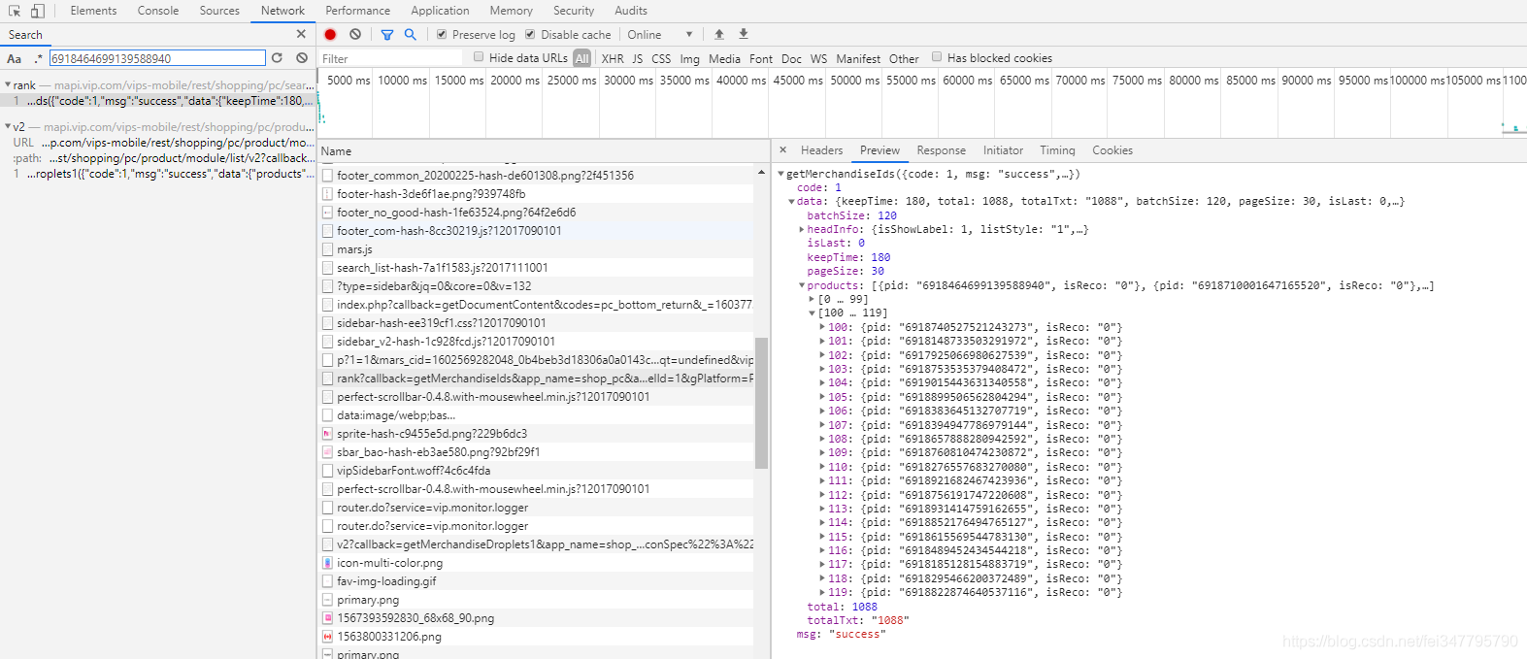
Task: Switch to the Console tab
Action: coord(158,11)
